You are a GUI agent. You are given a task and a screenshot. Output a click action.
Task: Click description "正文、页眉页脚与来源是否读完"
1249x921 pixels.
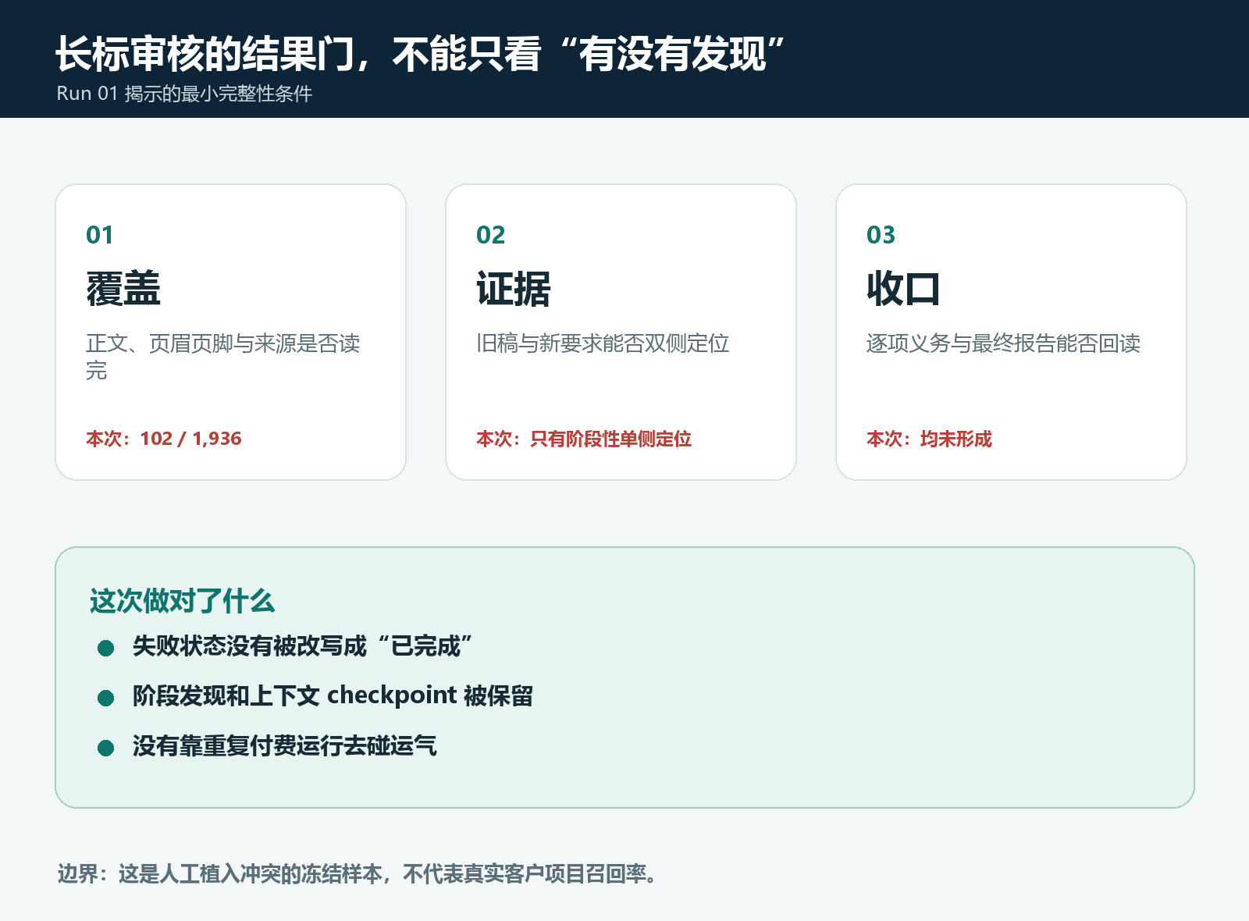pos(223,357)
